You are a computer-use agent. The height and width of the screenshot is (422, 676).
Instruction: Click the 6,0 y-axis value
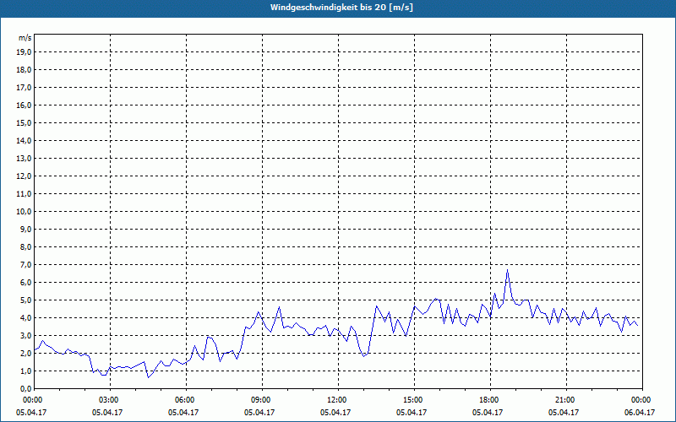pos(26,283)
